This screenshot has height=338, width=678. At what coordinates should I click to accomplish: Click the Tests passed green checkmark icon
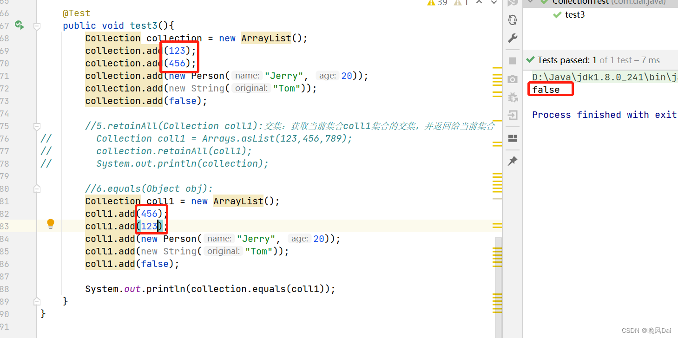530,60
